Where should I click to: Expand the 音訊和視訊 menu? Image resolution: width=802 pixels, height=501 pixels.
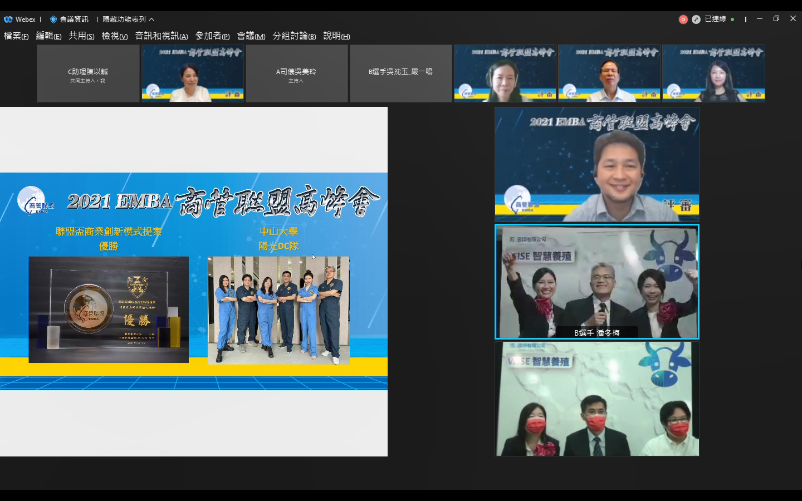[161, 36]
